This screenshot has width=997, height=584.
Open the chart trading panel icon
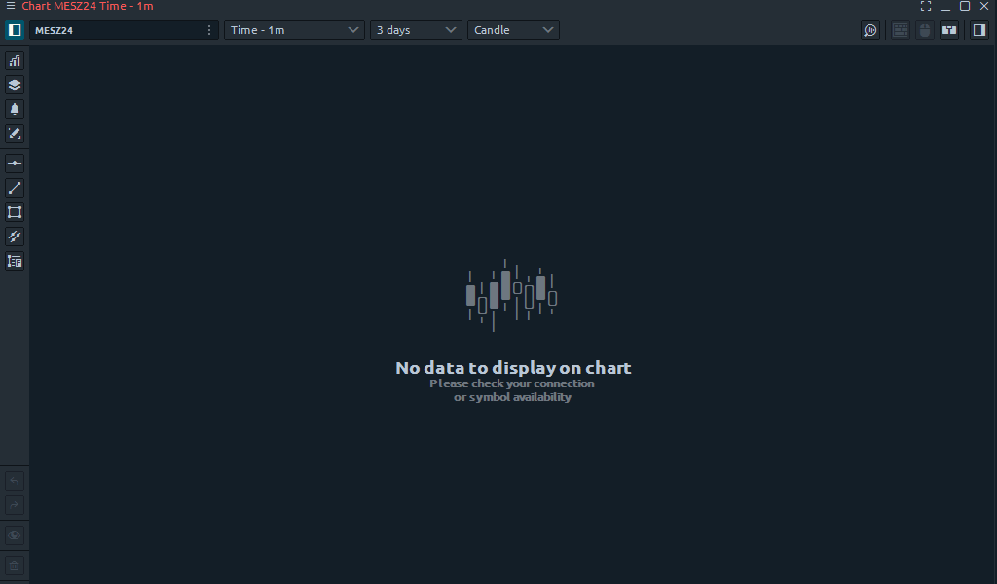pos(949,30)
